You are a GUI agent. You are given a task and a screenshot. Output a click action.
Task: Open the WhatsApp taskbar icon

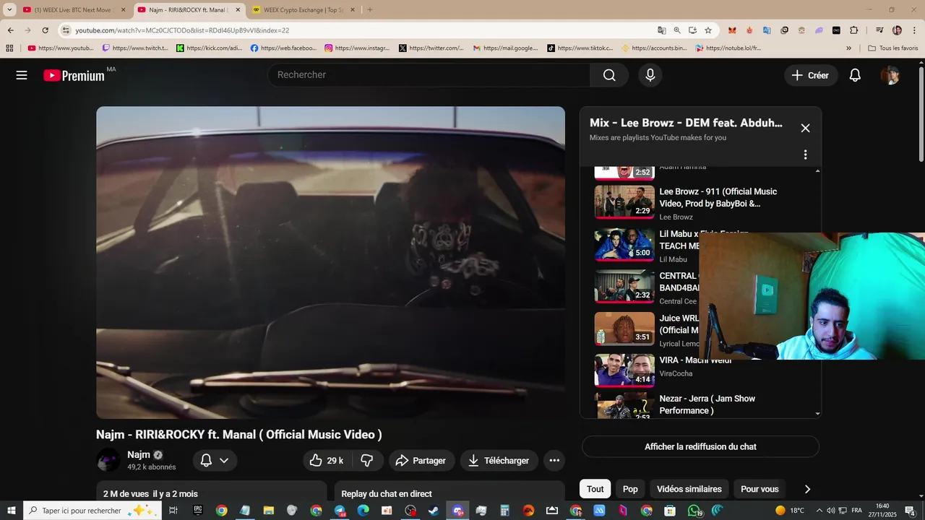[694, 511]
